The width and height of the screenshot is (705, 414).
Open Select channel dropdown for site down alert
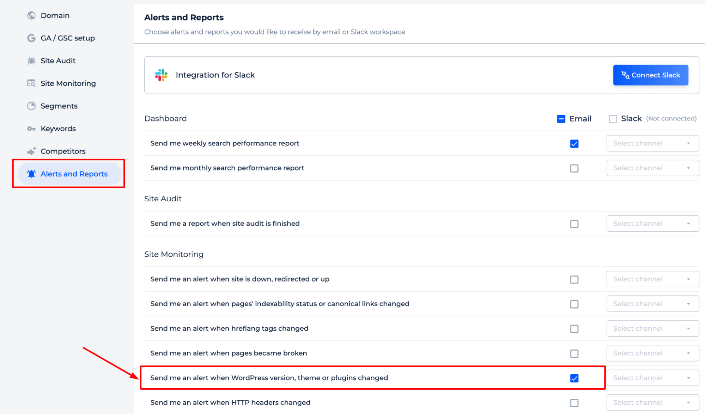coord(652,279)
